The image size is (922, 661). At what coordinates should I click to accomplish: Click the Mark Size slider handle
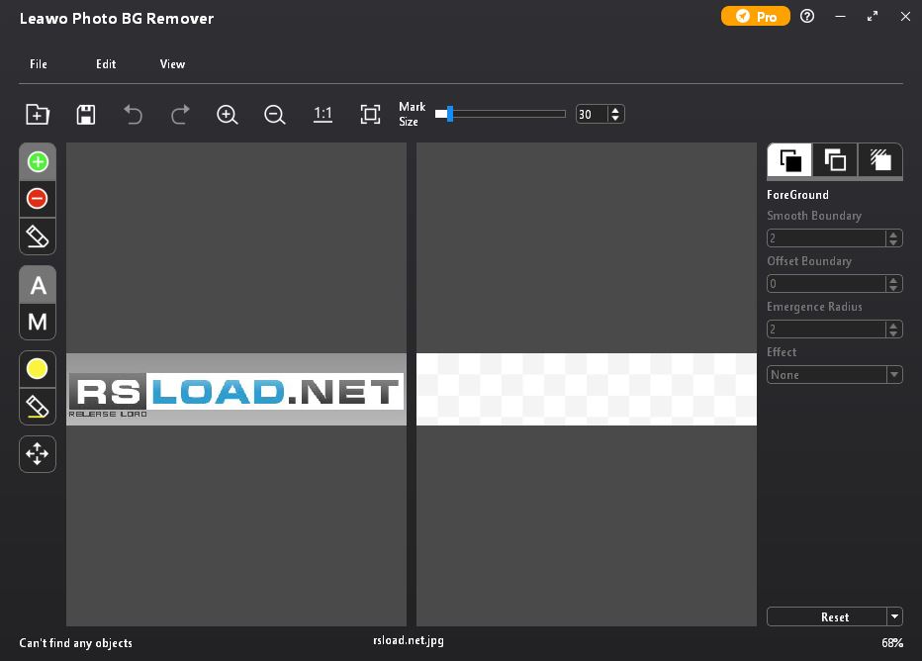(450, 114)
